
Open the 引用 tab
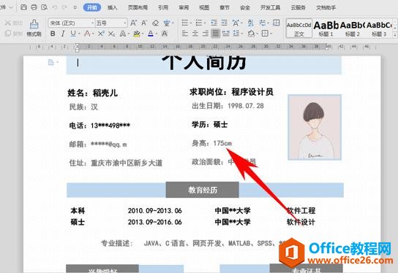(x=163, y=7)
